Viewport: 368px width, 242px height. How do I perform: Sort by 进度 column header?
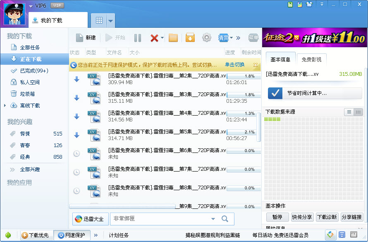pyautogui.click(x=230, y=53)
